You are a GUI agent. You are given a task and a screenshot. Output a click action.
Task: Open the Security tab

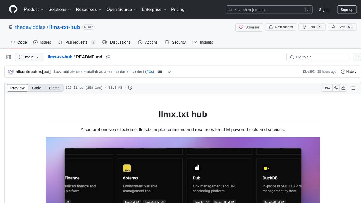[x=175, y=42]
